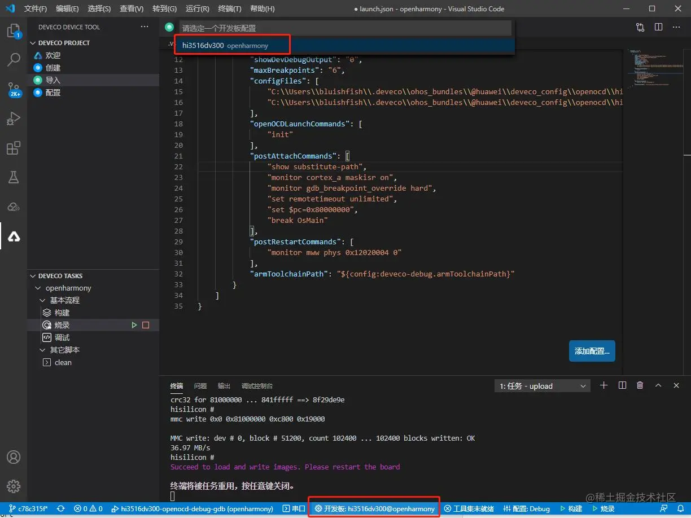Add a new terminal with plus icon
Viewport: 691px width, 518px height.
point(604,385)
